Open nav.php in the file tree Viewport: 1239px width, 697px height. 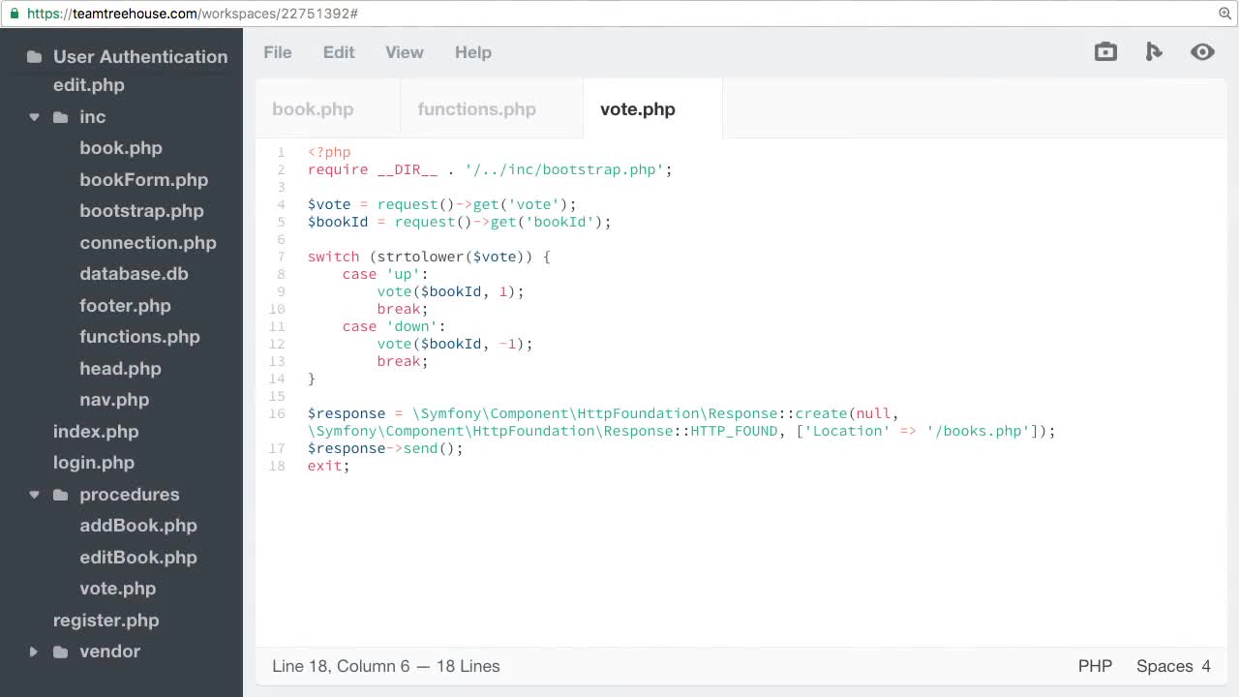click(114, 400)
